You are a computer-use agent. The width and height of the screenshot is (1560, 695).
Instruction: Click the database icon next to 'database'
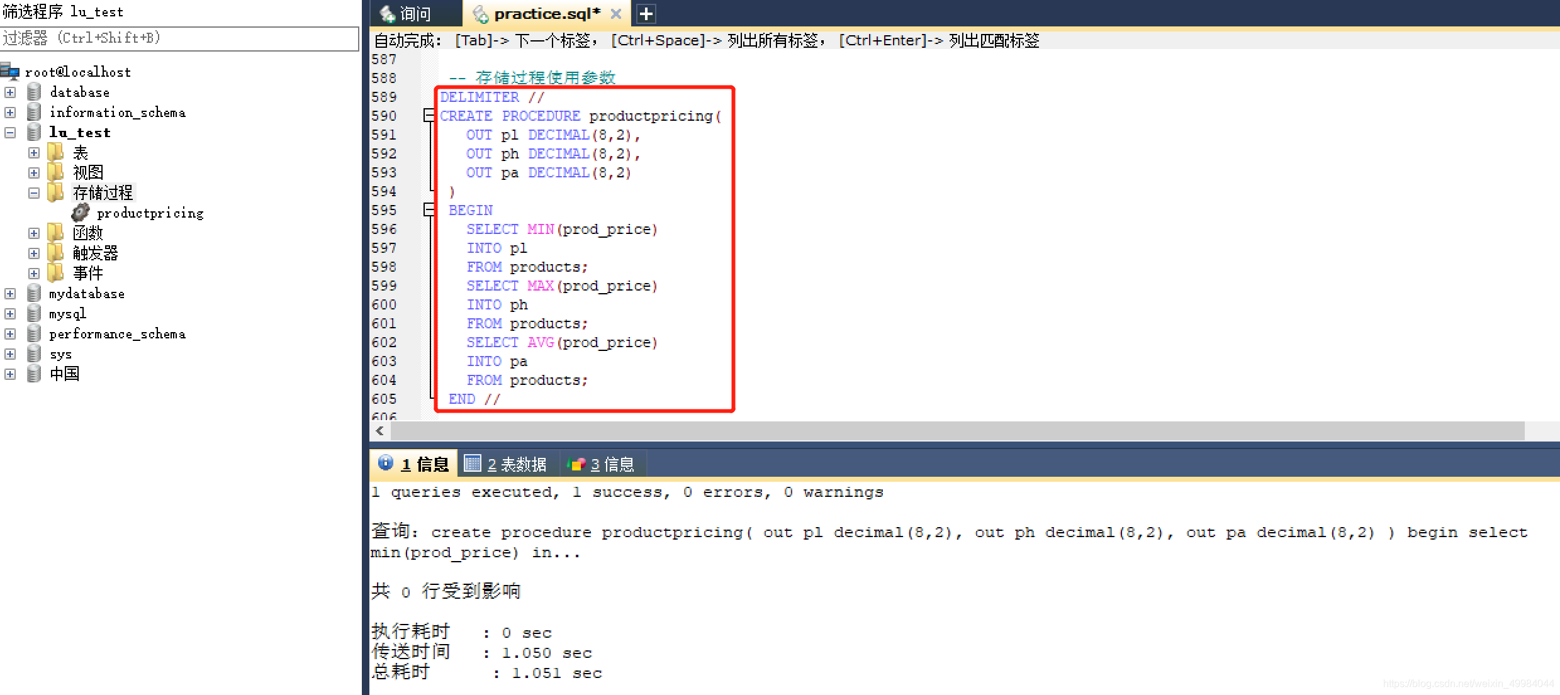34,92
